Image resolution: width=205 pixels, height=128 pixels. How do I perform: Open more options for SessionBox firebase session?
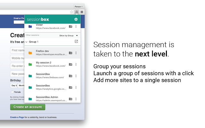pos(76,76)
